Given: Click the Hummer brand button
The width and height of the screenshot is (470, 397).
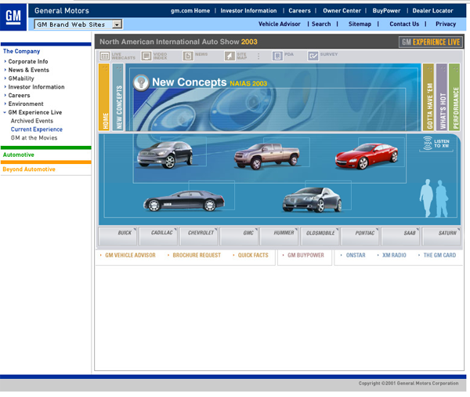Looking at the screenshot, I should 280,236.
